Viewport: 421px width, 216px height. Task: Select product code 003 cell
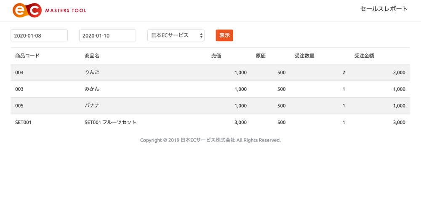19,89
